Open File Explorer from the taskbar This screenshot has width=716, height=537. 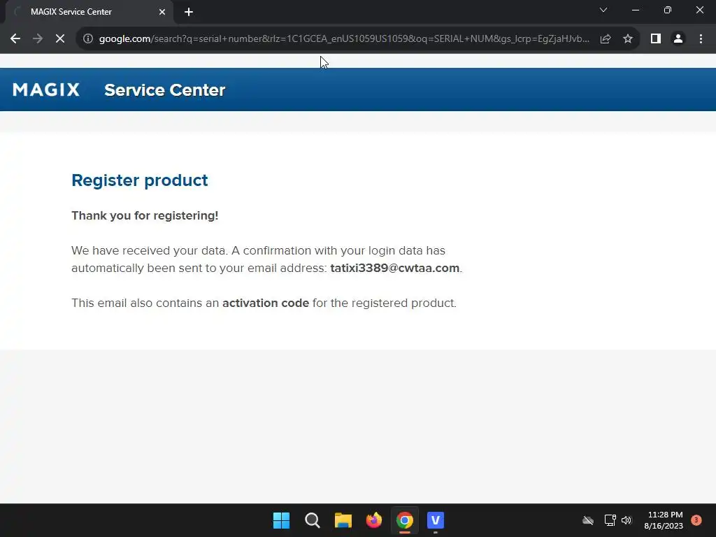point(343,520)
